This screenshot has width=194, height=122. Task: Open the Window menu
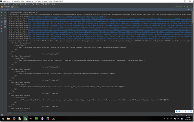(48, 4)
